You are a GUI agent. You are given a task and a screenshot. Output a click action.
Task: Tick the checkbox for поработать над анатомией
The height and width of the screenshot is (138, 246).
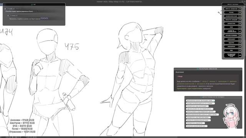point(208,106)
